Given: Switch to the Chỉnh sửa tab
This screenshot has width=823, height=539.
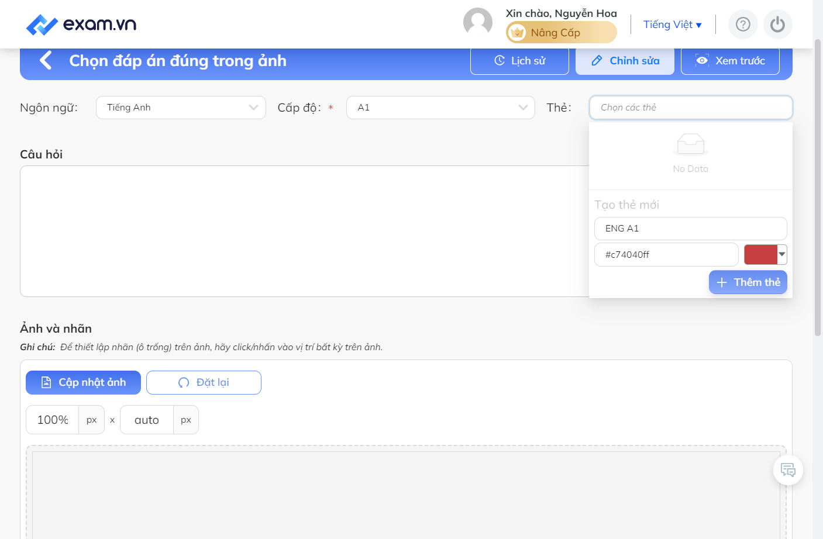Looking at the screenshot, I should click(625, 61).
